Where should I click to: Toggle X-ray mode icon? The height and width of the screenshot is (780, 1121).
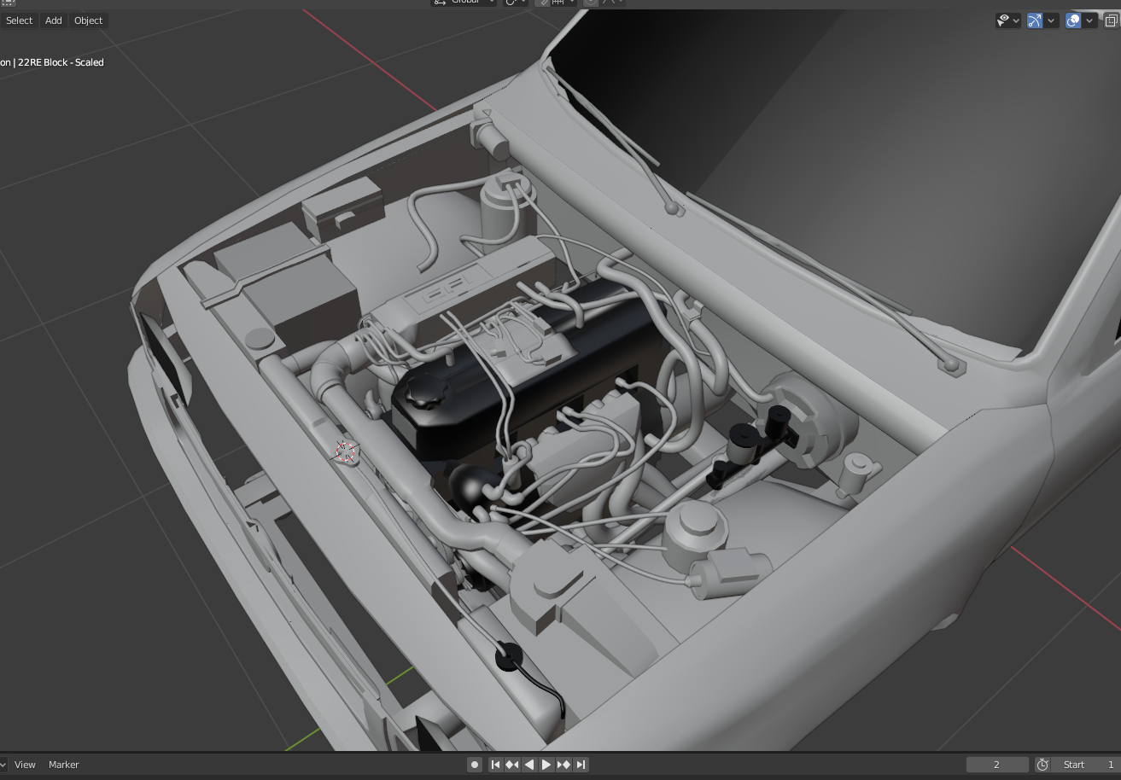tap(1113, 20)
